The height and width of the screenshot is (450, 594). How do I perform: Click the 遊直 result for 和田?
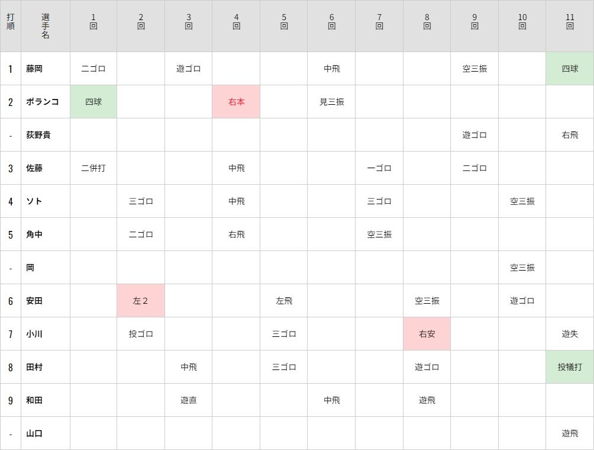189,400
